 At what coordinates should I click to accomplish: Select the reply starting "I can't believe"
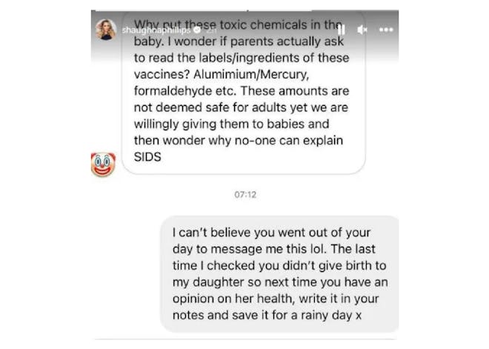pyautogui.click(x=279, y=274)
